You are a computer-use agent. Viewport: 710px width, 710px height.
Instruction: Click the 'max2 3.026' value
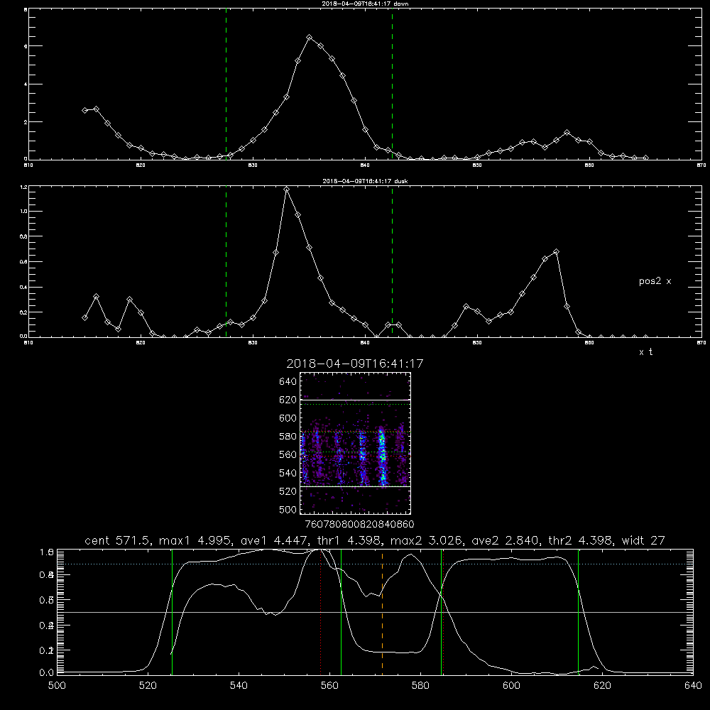425,540
